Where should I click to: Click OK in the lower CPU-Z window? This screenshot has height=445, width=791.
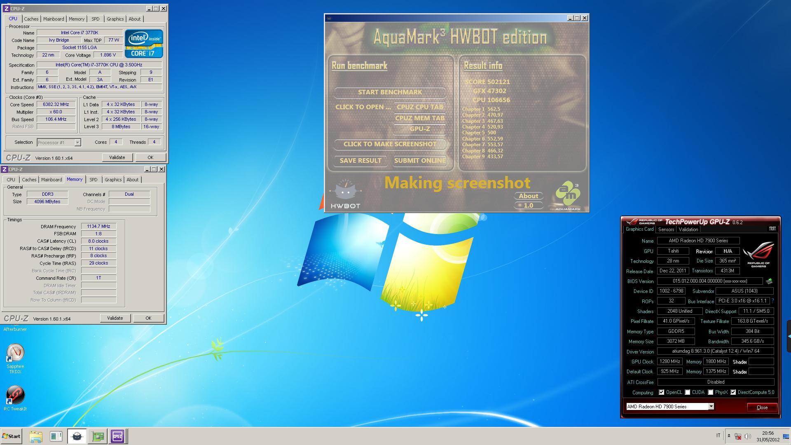[x=148, y=318]
